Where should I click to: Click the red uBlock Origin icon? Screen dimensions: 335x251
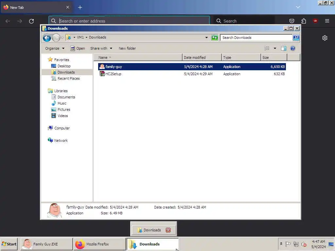point(315,21)
